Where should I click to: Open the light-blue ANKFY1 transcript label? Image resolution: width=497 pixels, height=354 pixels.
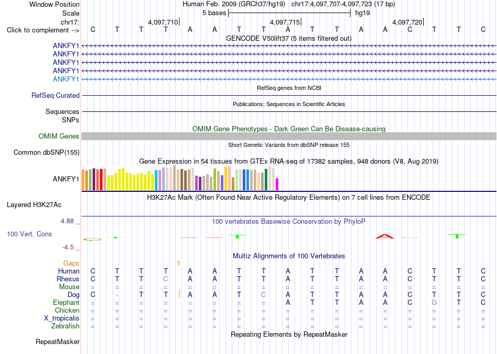pyautogui.click(x=66, y=79)
